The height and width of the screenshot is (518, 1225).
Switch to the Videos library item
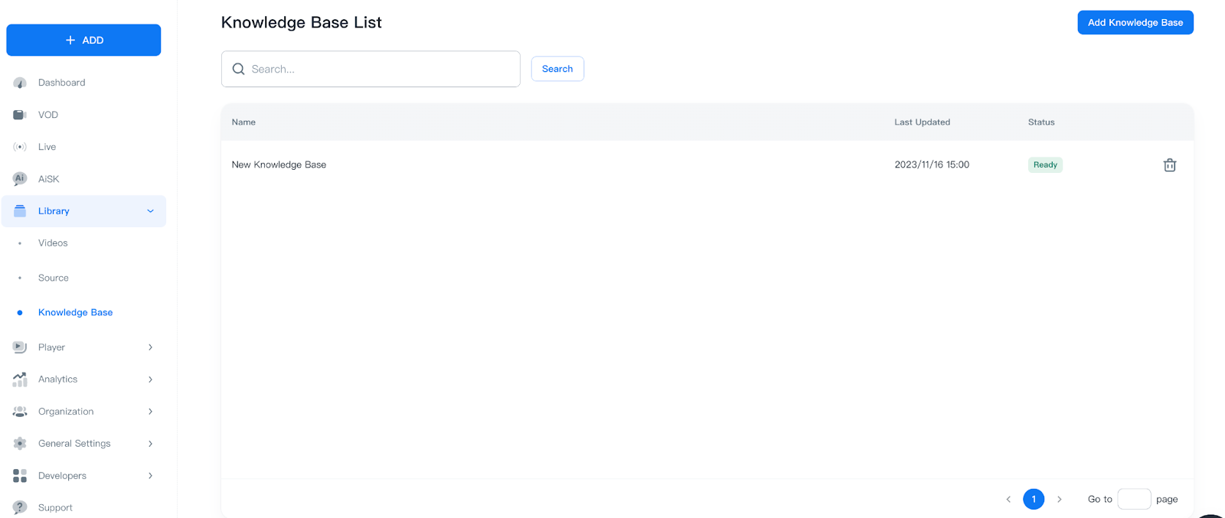(x=52, y=243)
